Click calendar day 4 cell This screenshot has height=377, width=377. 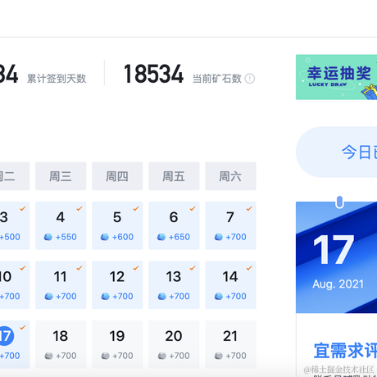[61, 225]
